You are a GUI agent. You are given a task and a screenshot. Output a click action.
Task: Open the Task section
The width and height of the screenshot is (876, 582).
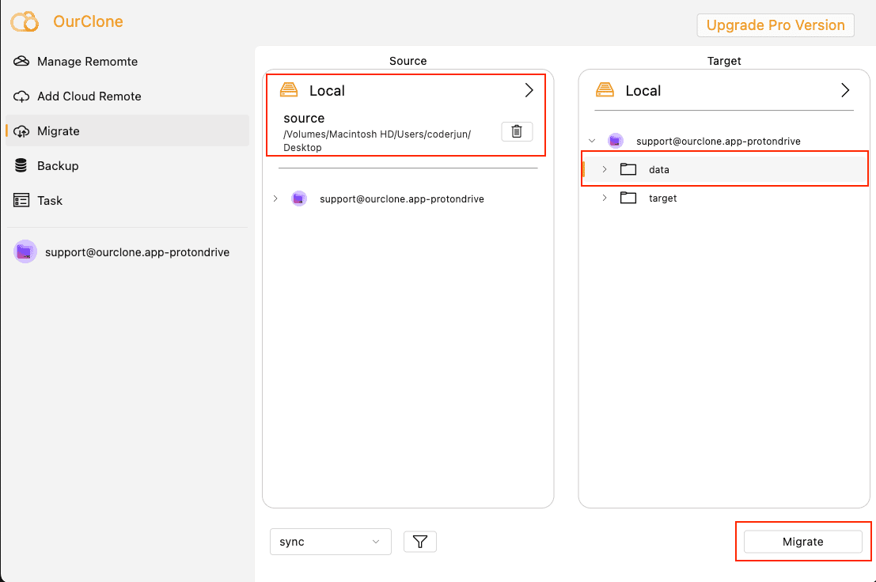tap(127, 200)
